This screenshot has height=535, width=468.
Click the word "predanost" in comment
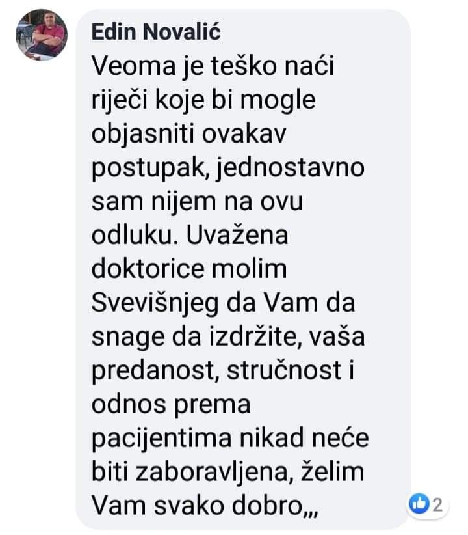click(x=153, y=372)
